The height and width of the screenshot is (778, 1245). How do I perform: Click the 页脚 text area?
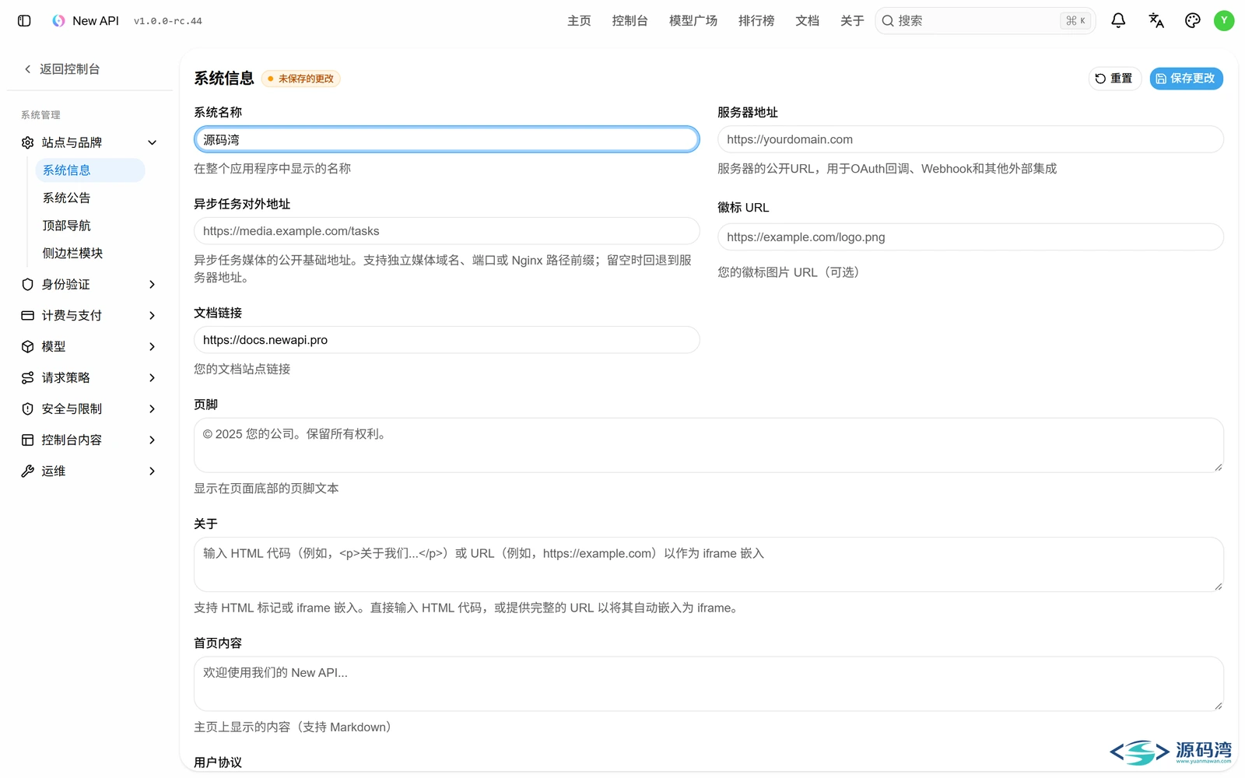click(709, 446)
